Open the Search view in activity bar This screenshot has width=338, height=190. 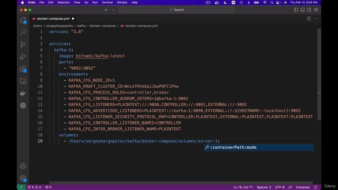[x=23, y=32]
